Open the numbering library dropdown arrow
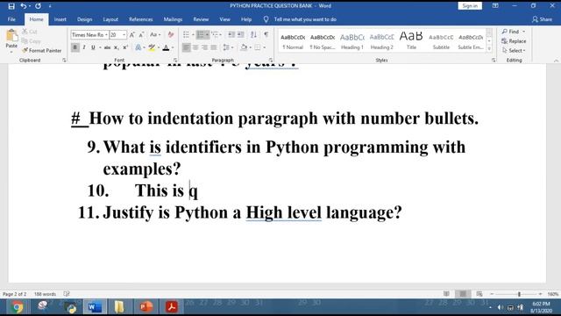The width and height of the screenshot is (561, 316). pyautogui.click(x=207, y=35)
